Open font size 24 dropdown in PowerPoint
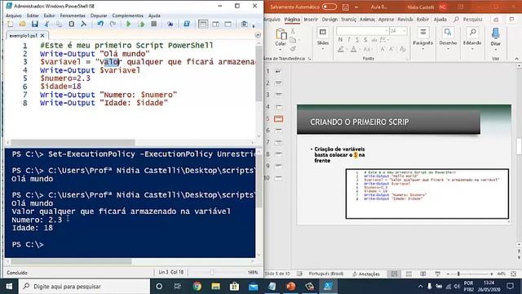 tap(405, 31)
